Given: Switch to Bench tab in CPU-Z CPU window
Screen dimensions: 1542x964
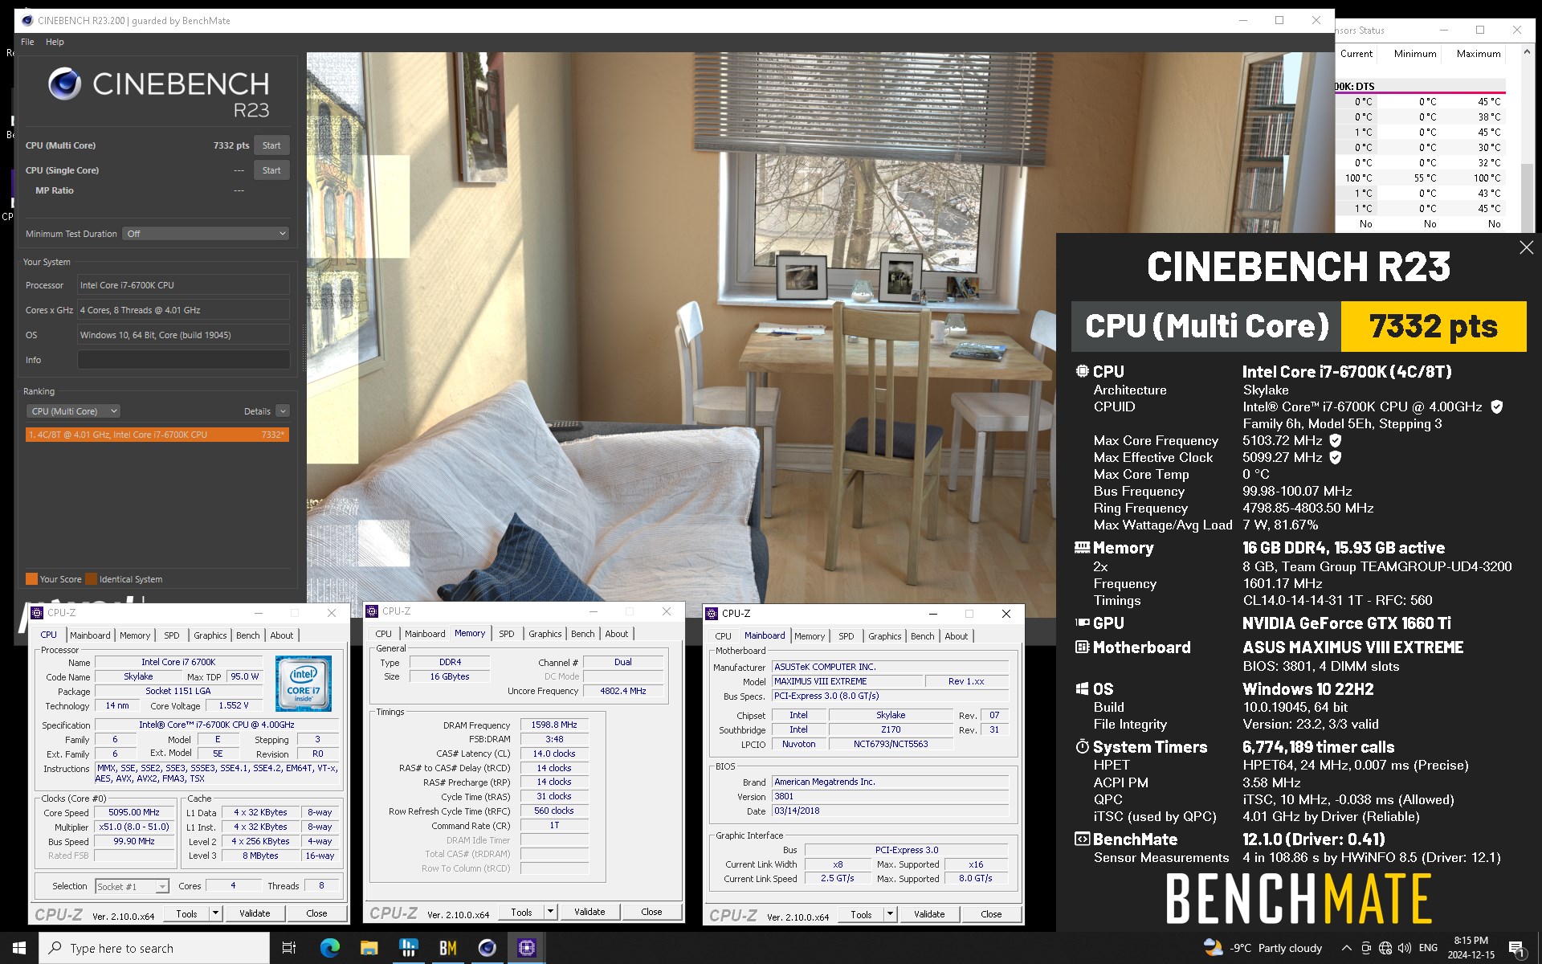Looking at the screenshot, I should click(247, 635).
